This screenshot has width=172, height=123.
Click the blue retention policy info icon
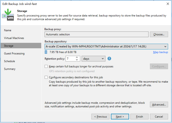pos(109,59)
